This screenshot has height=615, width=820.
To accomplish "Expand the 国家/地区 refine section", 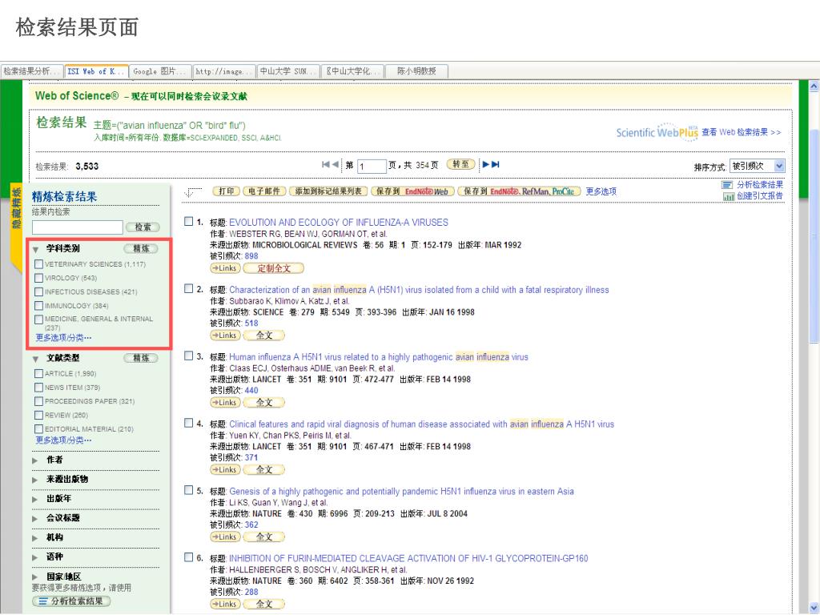I will (x=35, y=577).
